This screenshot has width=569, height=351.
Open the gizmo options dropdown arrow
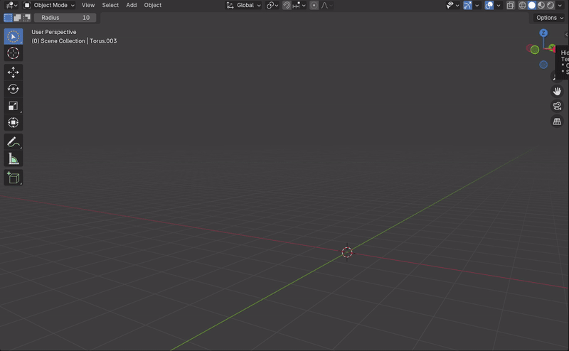point(477,5)
